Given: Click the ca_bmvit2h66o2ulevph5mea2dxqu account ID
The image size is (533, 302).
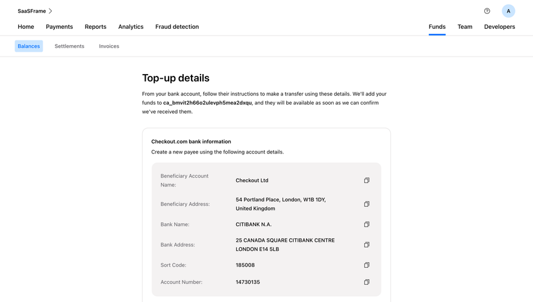Looking at the screenshot, I should click(207, 103).
